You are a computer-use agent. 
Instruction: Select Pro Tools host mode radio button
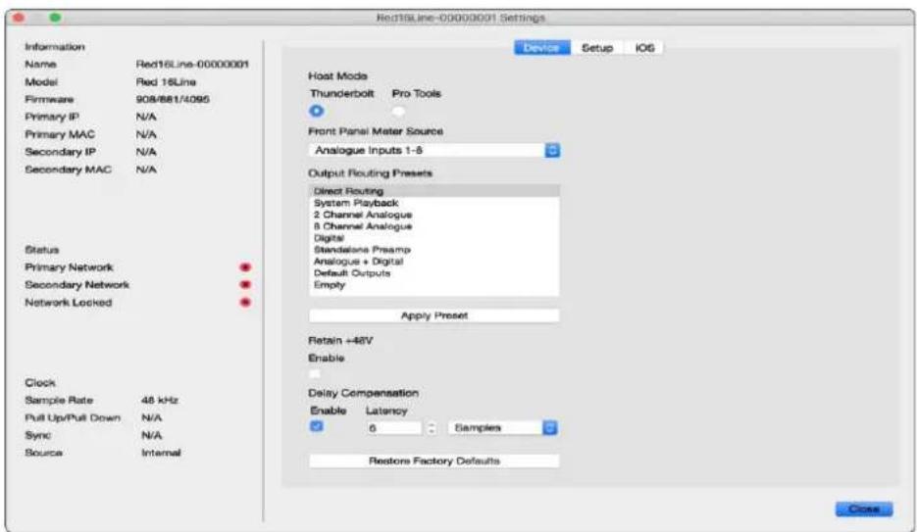pyautogui.click(x=398, y=111)
